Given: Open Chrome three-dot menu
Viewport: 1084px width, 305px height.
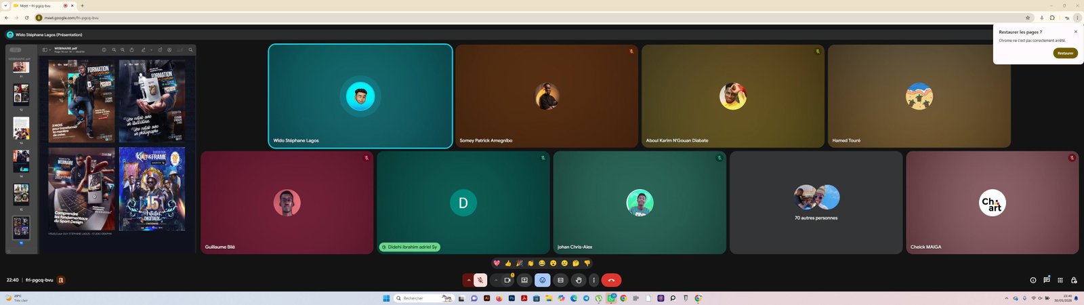Looking at the screenshot, I should (1077, 18).
